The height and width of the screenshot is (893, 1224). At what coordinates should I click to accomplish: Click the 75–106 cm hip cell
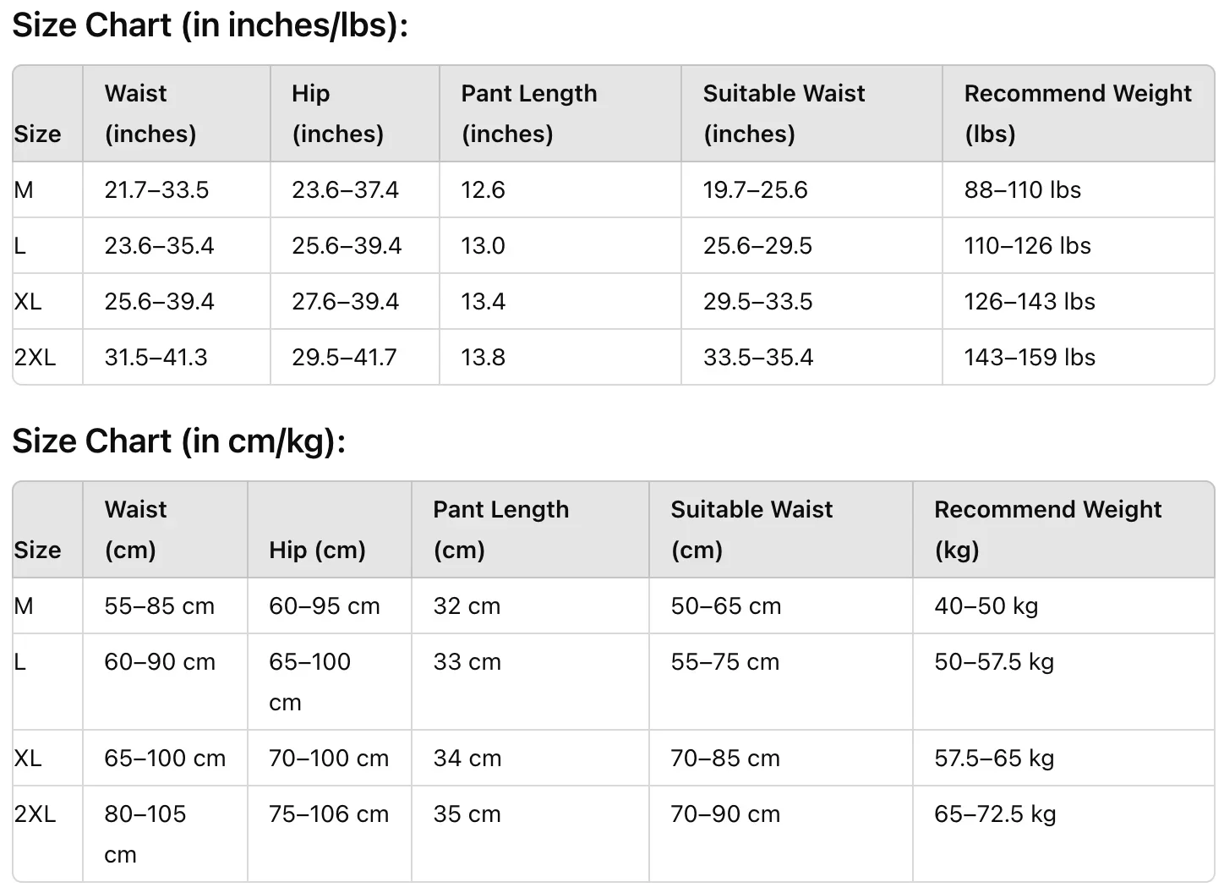click(x=328, y=814)
